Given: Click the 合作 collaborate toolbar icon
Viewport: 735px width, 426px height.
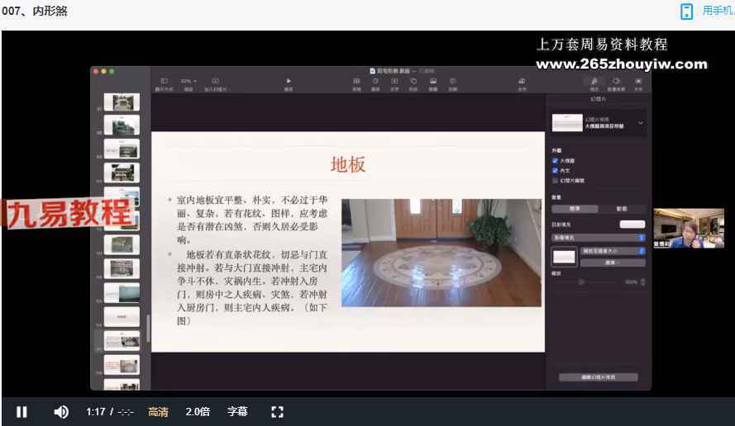Looking at the screenshot, I should [x=522, y=82].
